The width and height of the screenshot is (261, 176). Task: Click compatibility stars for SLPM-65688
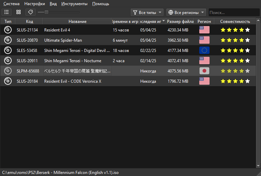point(235,71)
